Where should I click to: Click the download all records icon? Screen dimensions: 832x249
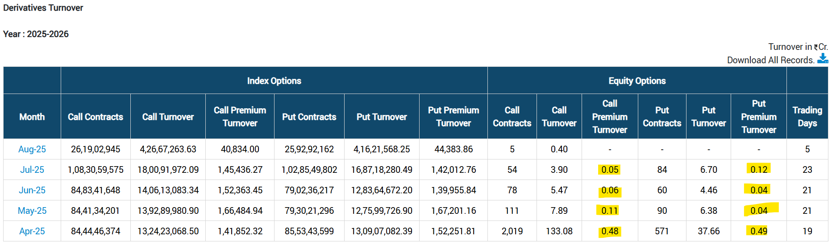(x=823, y=59)
